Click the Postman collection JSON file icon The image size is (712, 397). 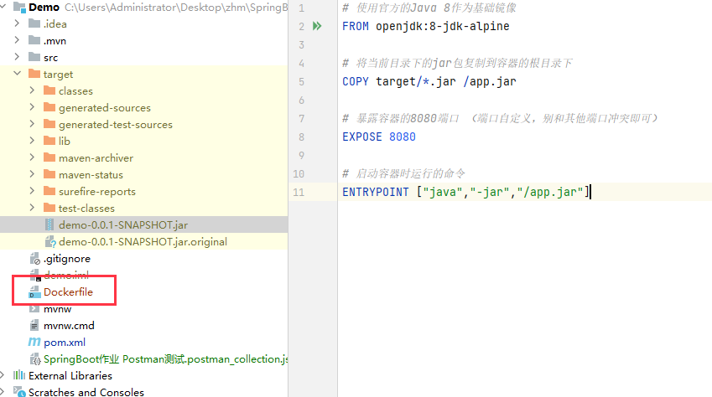[x=35, y=359]
